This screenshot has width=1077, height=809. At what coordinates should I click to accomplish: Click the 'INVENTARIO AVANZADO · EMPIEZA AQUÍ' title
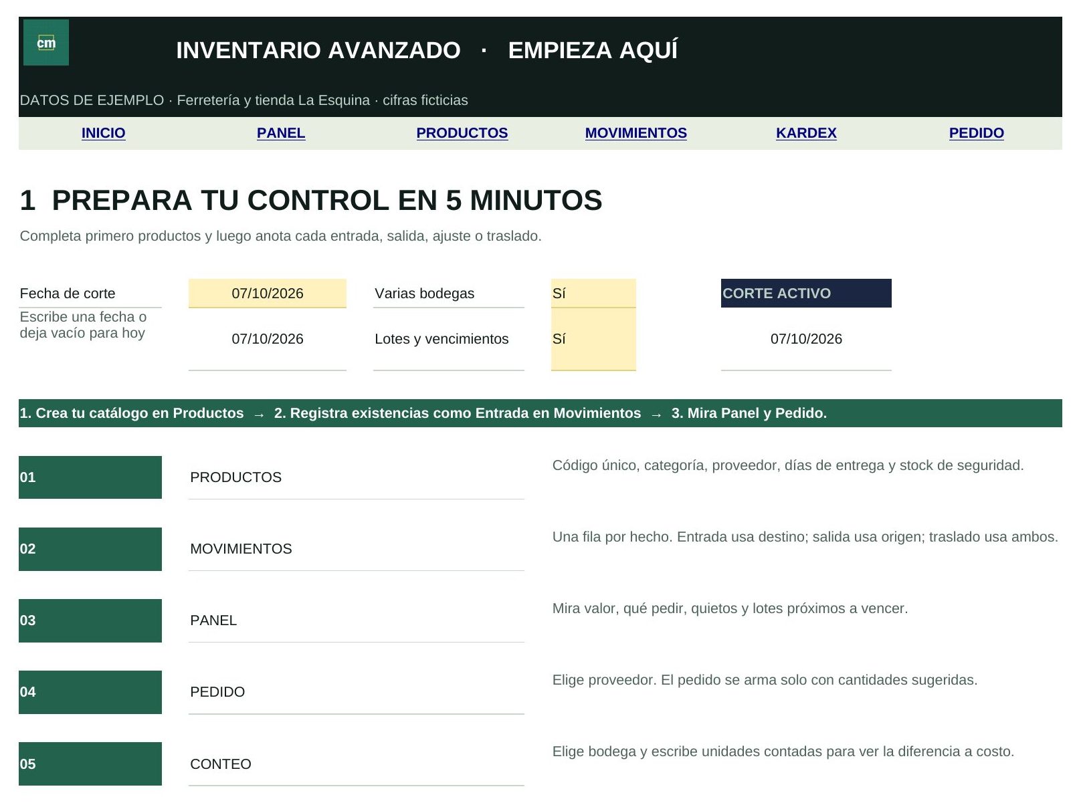tap(427, 50)
